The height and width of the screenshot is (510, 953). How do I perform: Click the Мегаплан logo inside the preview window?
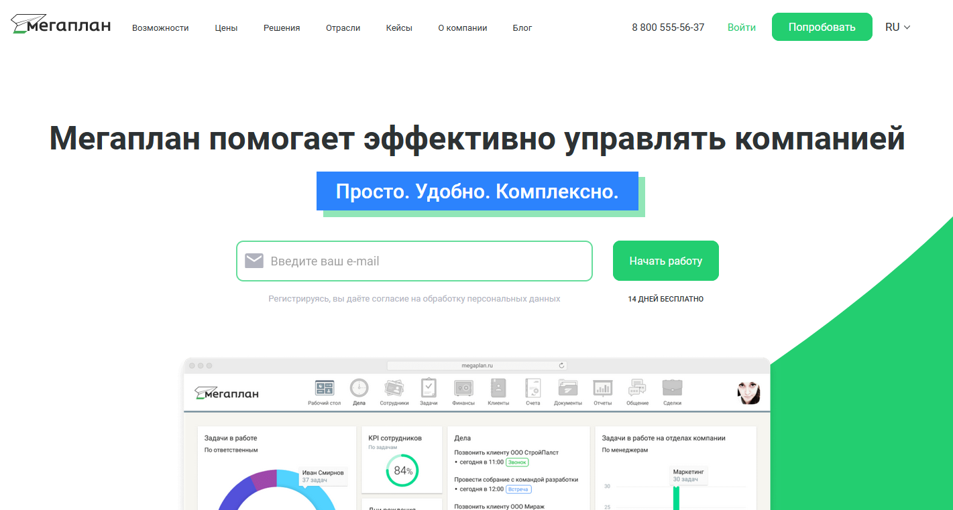pos(227,393)
